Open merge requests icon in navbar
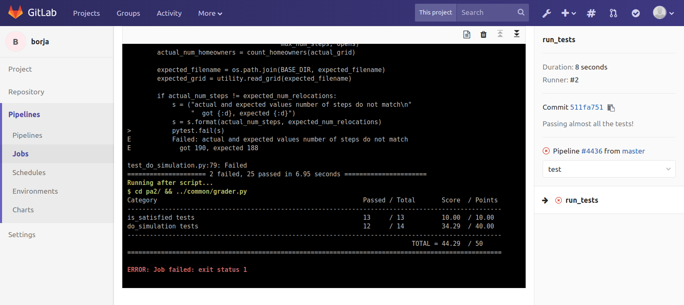Image resolution: width=684 pixels, height=305 pixels. point(613,13)
